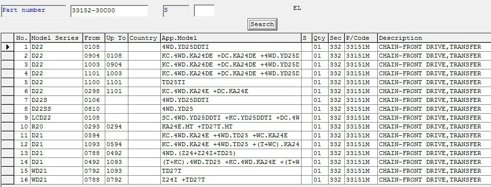491x187 pixels.
Task: Click the Search button
Action: coord(262,24)
